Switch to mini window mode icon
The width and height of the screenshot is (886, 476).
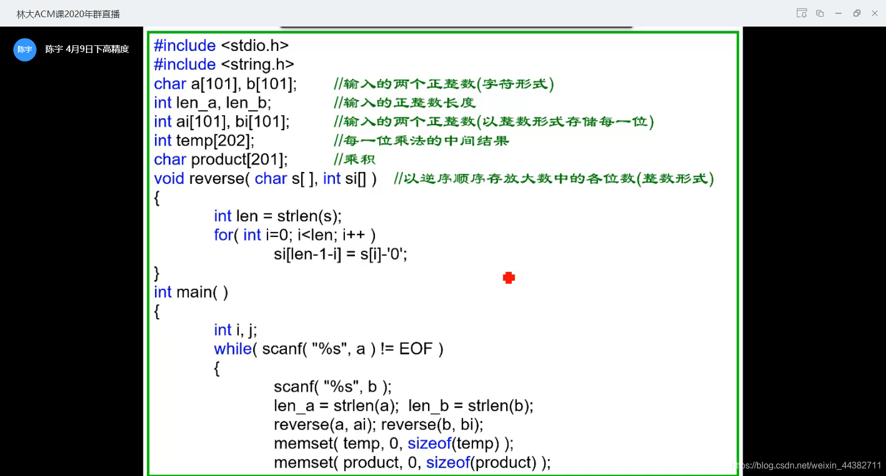820,13
